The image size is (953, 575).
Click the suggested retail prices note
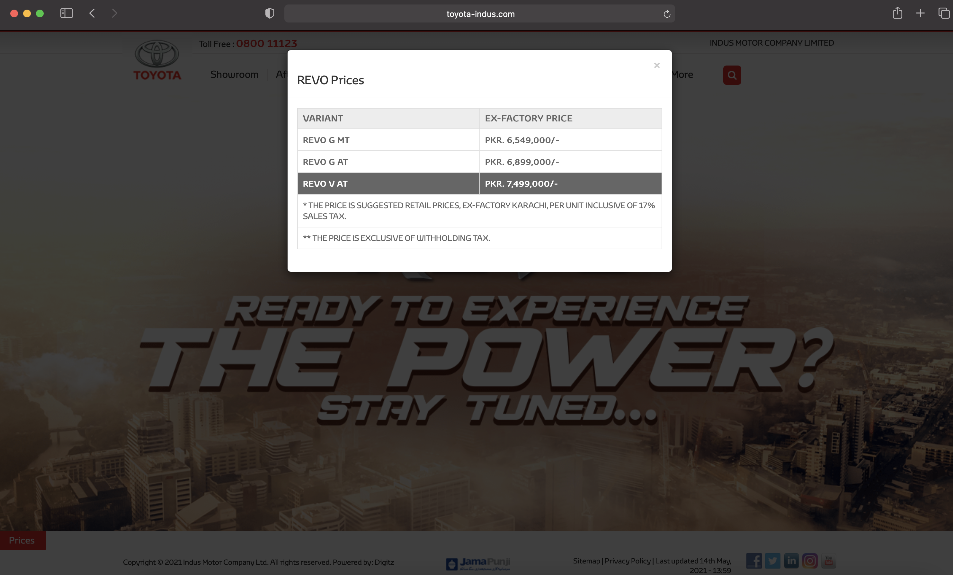(479, 211)
